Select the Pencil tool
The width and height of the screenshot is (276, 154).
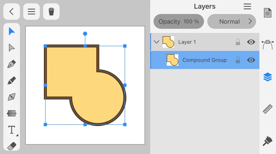point(12,81)
